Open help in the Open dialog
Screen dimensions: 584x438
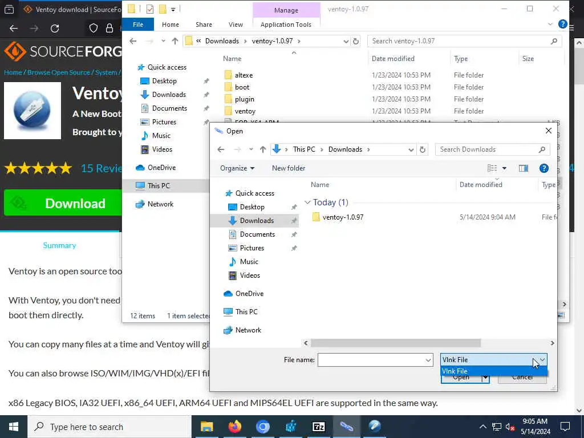tap(544, 168)
